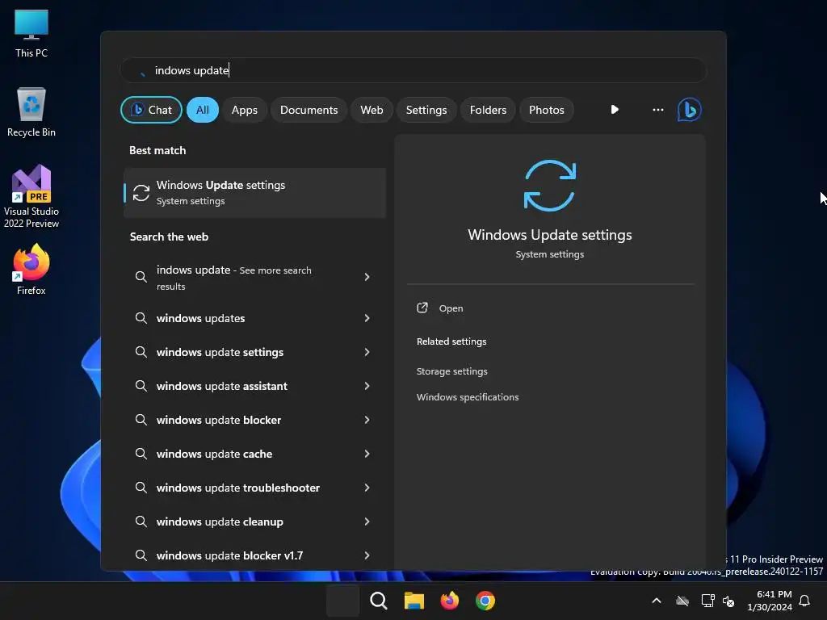Filter results by Settings
827x620 pixels.
pyautogui.click(x=426, y=110)
